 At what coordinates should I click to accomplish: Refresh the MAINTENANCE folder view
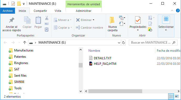pos(123,43)
